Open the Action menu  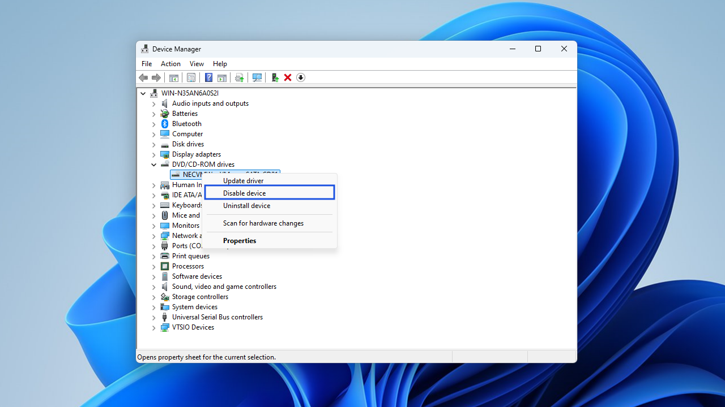point(170,64)
